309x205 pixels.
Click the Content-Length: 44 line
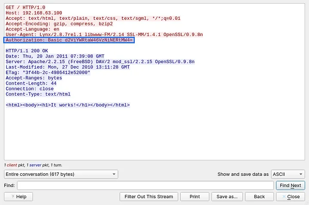(31, 84)
